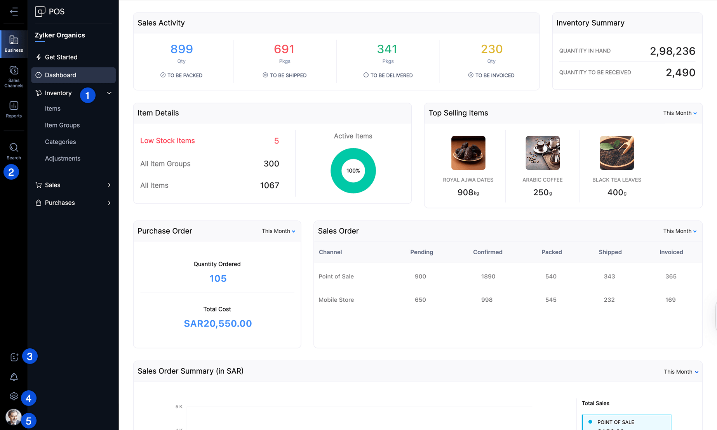This screenshot has width=717, height=430.
Task: Open the Sales Channels icon
Action: pos(14,76)
